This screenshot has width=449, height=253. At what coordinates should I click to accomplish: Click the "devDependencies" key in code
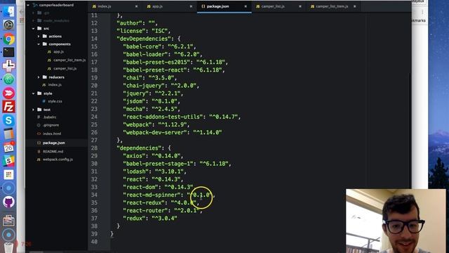144,39
